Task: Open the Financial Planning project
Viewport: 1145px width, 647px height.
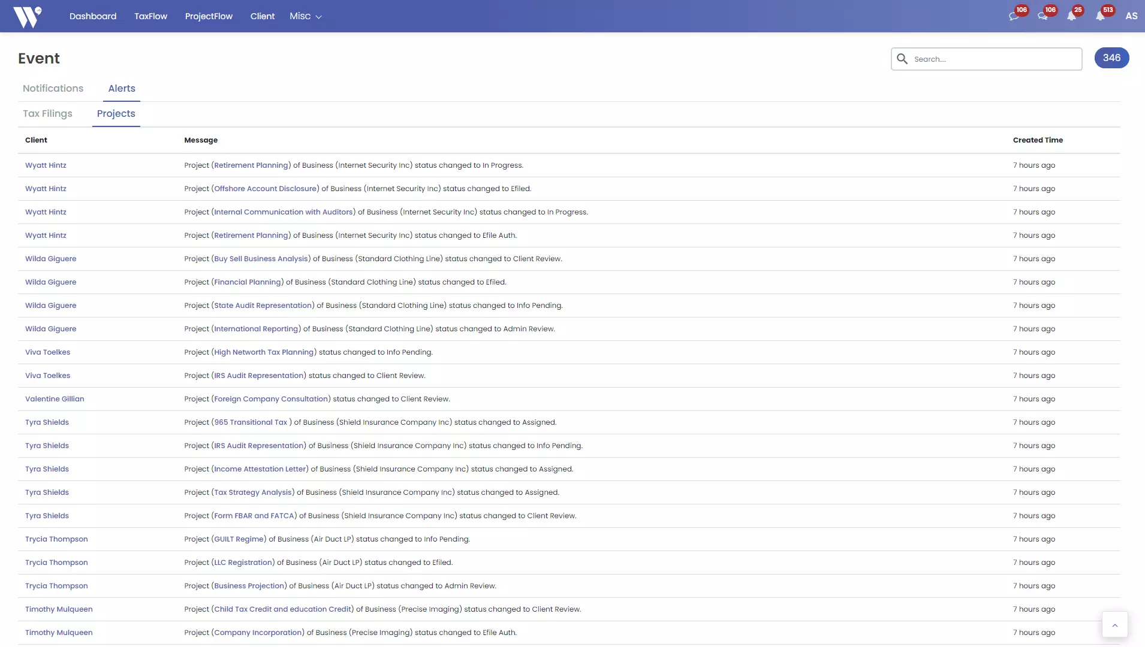Action: pyautogui.click(x=248, y=282)
